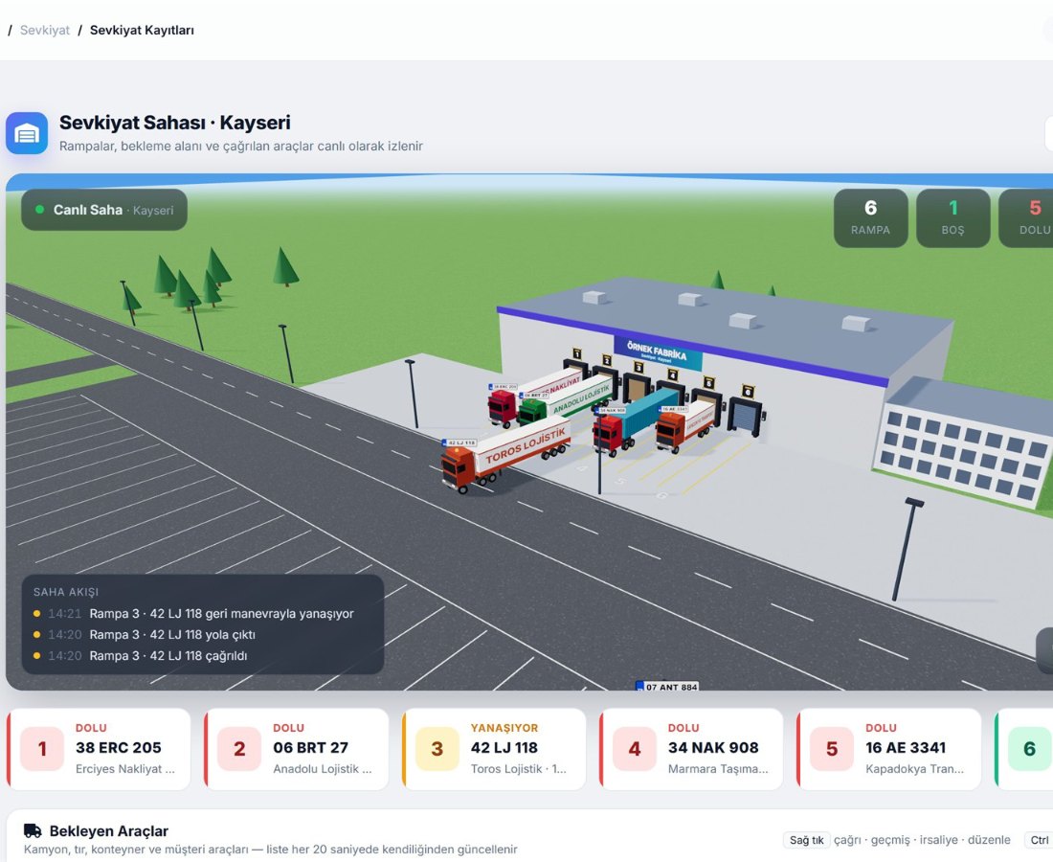
Task: Click the 1 BOŞ stat chip
Action: tap(952, 217)
